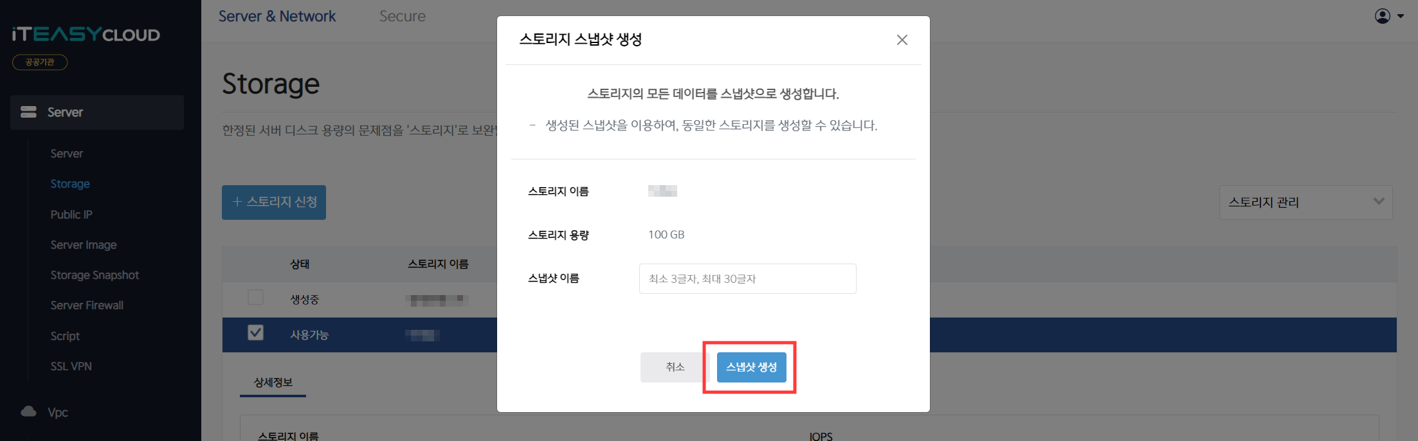The height and width of the screenshot is (441, 1418).
Task: Open the Secure top menu
Action: pyautogui.click(x=403, y=16)
